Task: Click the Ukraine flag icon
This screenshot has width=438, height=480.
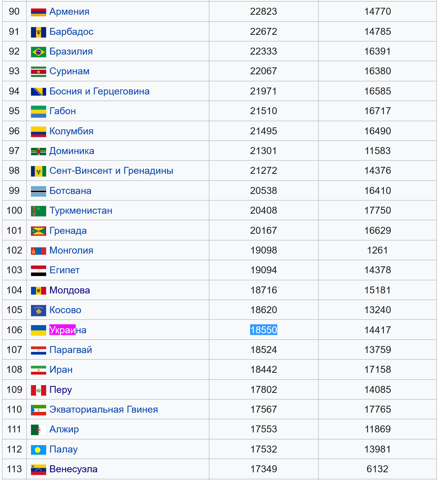Action: point(38,330)
